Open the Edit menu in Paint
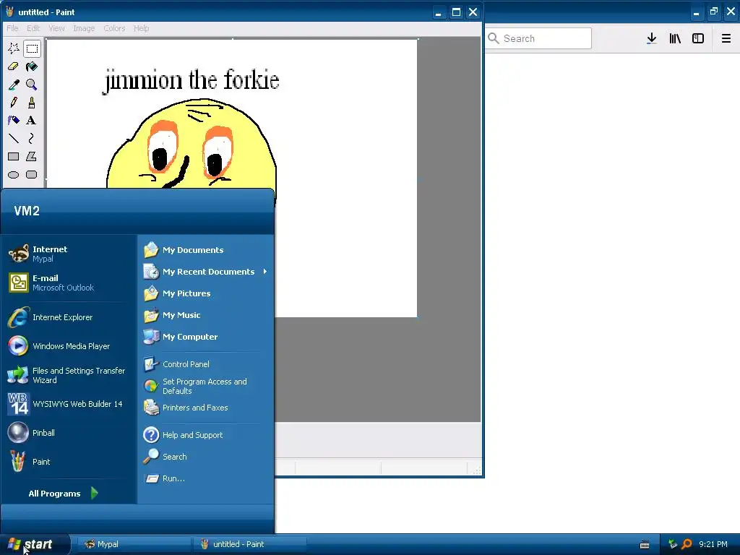The image size is (740, 555). 33,28
